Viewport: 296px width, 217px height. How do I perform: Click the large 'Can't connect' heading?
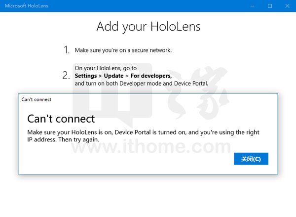coord(61,119)
